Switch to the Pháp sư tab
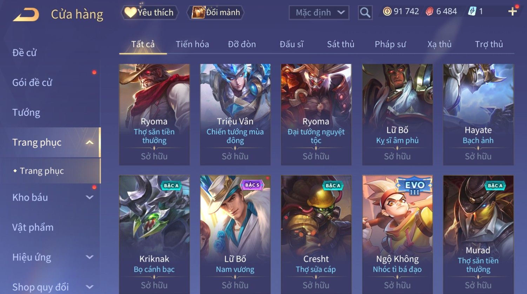This screenshot has height=294, width=527. [x=390, y=44]
